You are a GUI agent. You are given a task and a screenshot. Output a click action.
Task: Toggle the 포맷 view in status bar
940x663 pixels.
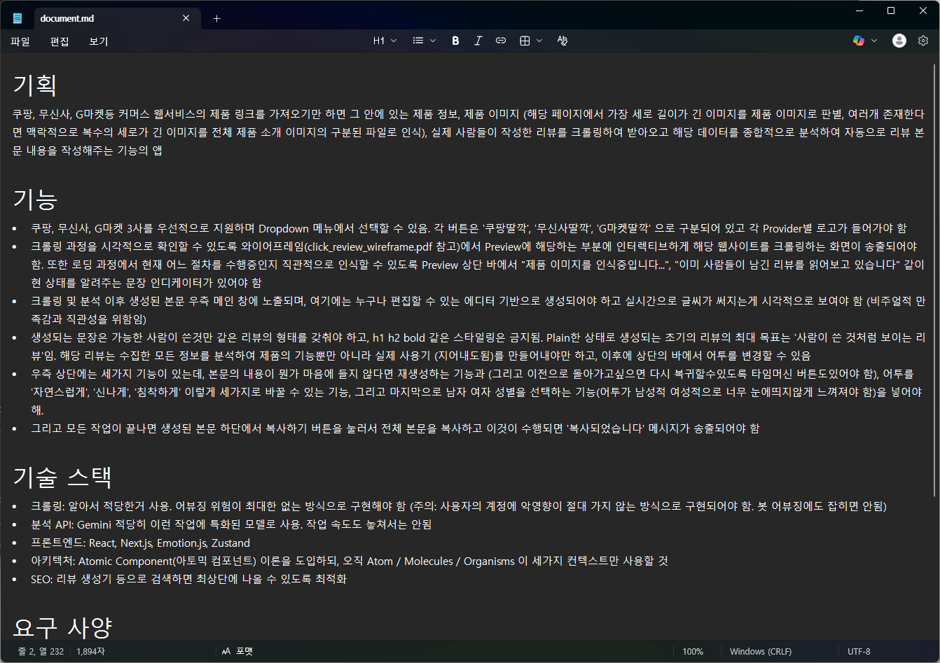[237, 651]
